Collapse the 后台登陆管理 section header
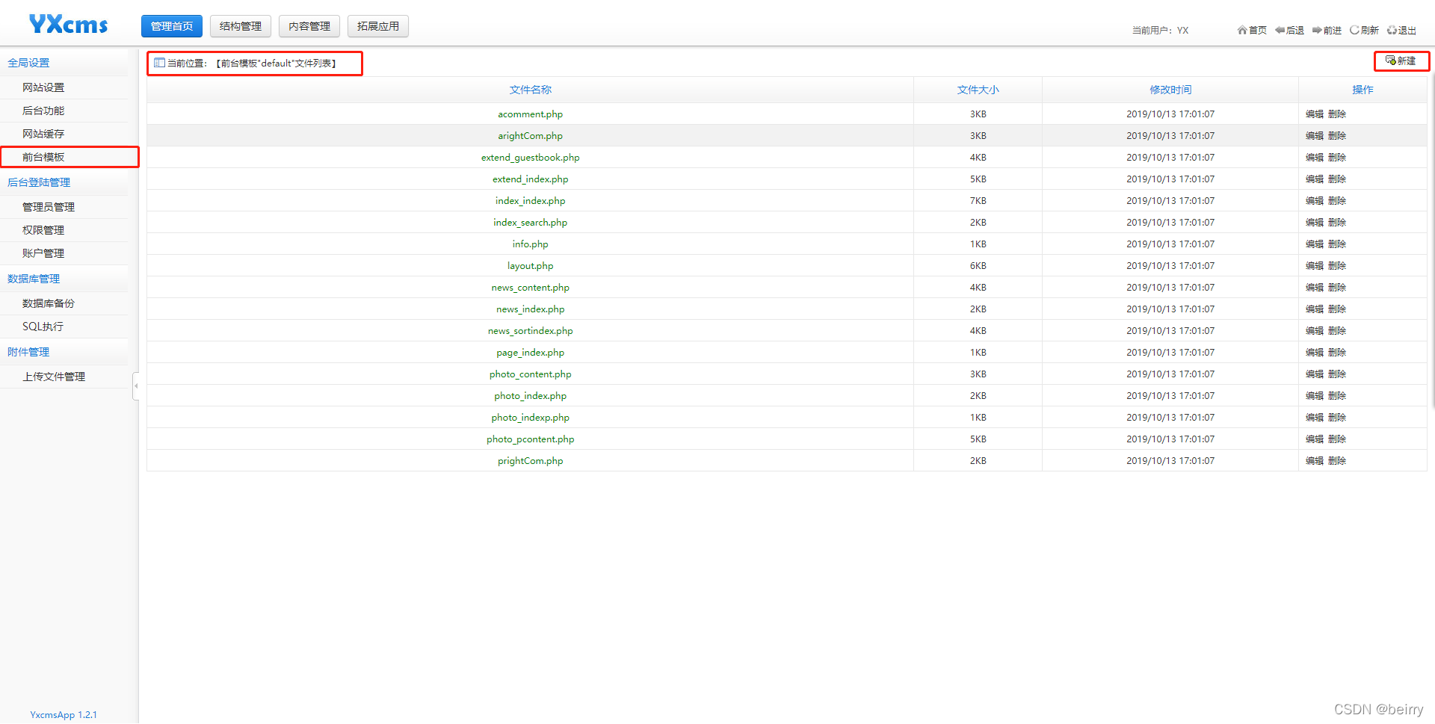Screen dimensions: 1435x724 coord(39,183)
